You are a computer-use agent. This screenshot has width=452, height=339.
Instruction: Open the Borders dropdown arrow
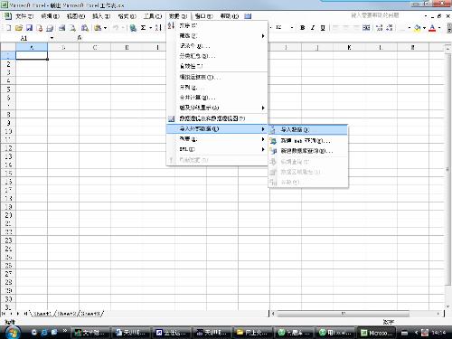[x=410, y=28]
